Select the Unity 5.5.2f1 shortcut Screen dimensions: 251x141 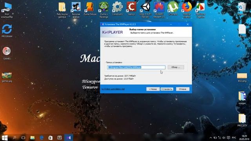(145, 10)
